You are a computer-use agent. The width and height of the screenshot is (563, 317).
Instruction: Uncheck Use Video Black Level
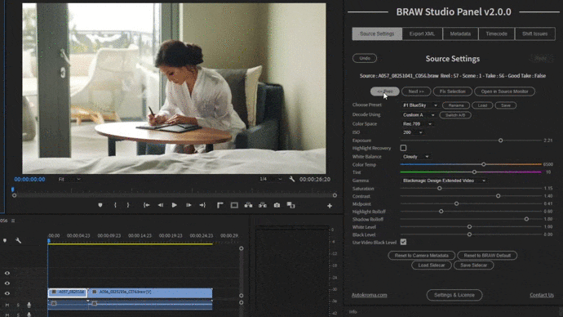403,242
